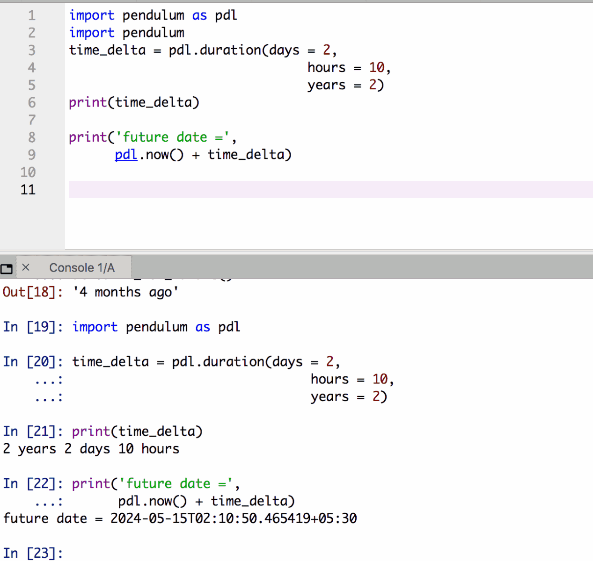The image size is (593, 561).
Task: Click the In [19] import statement in console
Action: (156, 327)
